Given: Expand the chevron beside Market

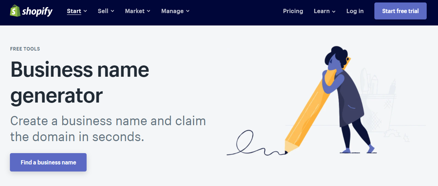Looking at the screenshot, I should [x=148, y=11].
